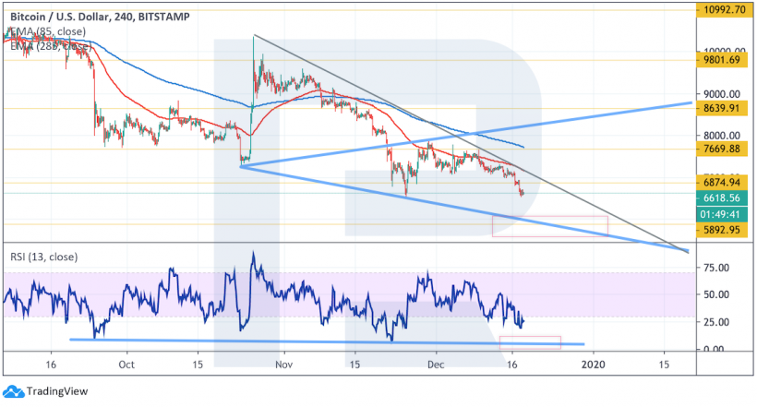
Task: Select the pink target rectangle on price chart
Action: (x=549, y=225)
